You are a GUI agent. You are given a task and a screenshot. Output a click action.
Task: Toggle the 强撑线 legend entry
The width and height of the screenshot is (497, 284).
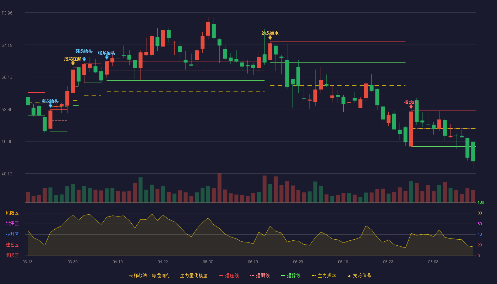(291, 275)
